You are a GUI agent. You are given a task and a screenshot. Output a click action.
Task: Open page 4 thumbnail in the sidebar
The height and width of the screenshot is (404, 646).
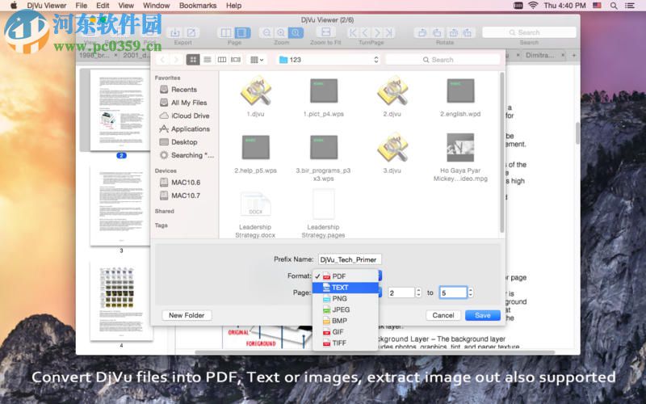121,301
